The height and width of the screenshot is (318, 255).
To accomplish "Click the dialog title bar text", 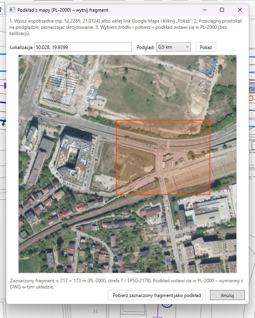I will (x=63, y=10).
